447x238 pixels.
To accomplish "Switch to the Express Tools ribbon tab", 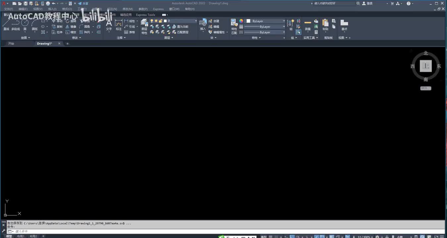I will coord(146,15).
